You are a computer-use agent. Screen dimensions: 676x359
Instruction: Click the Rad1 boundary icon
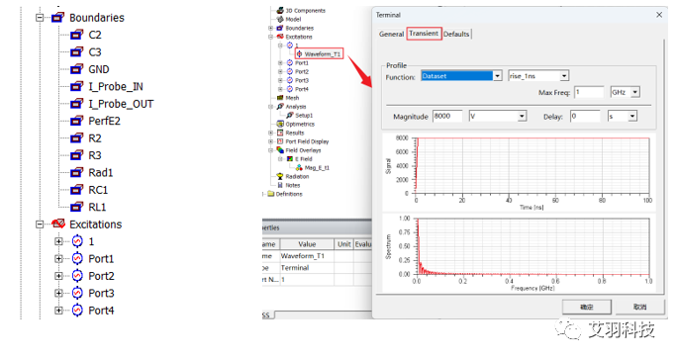click(x=77, y=172)
